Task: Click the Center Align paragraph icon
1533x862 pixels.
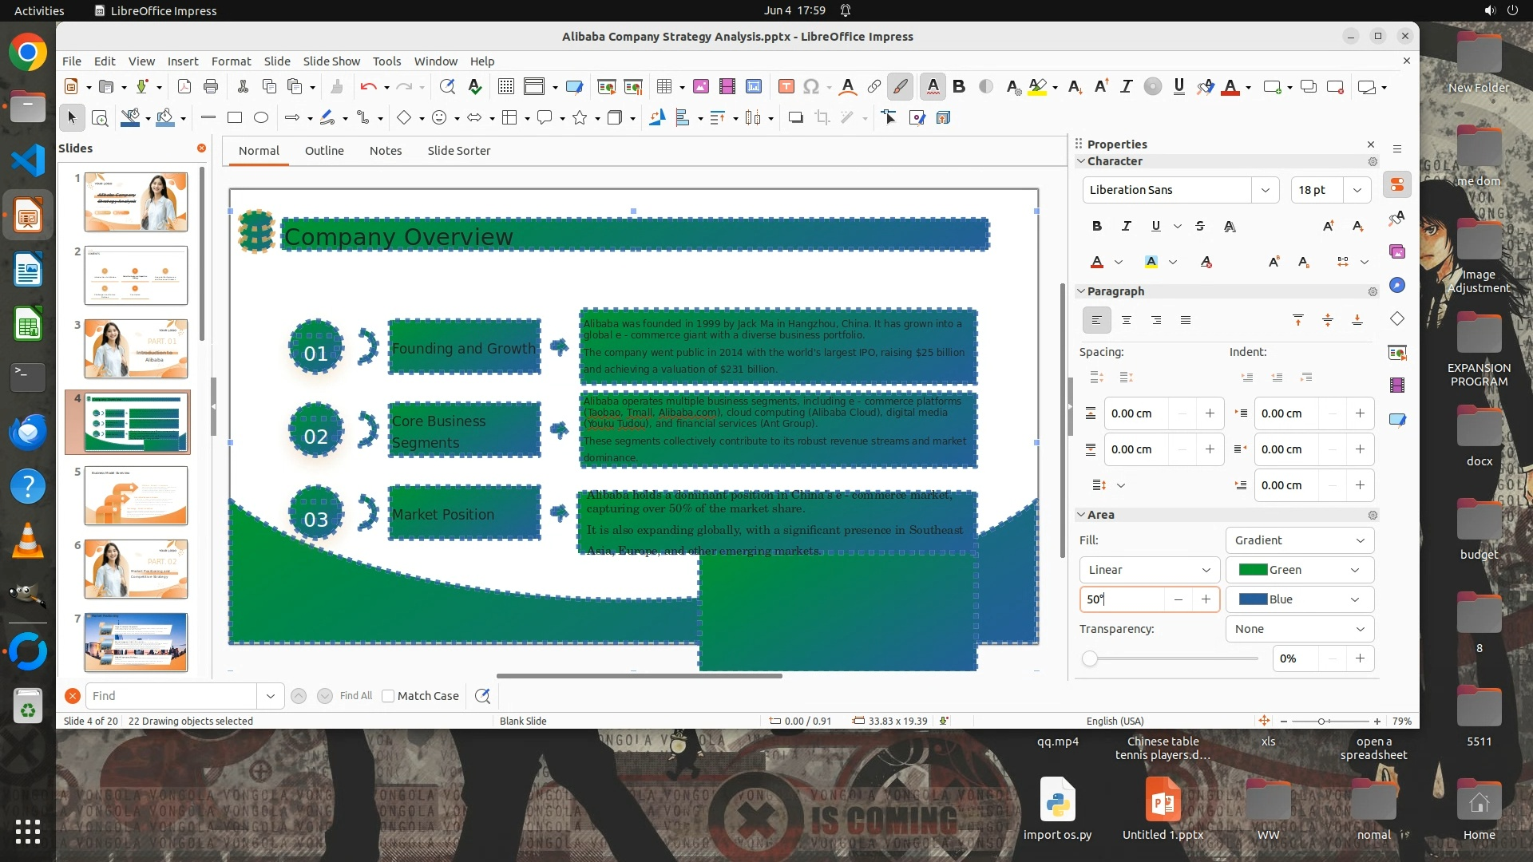Action: point(1127,321)
